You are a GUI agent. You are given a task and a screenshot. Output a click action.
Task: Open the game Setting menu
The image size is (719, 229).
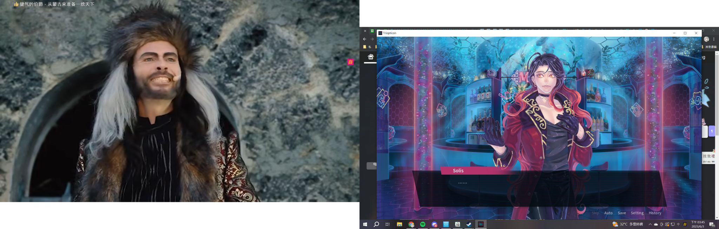click(637, 213)
